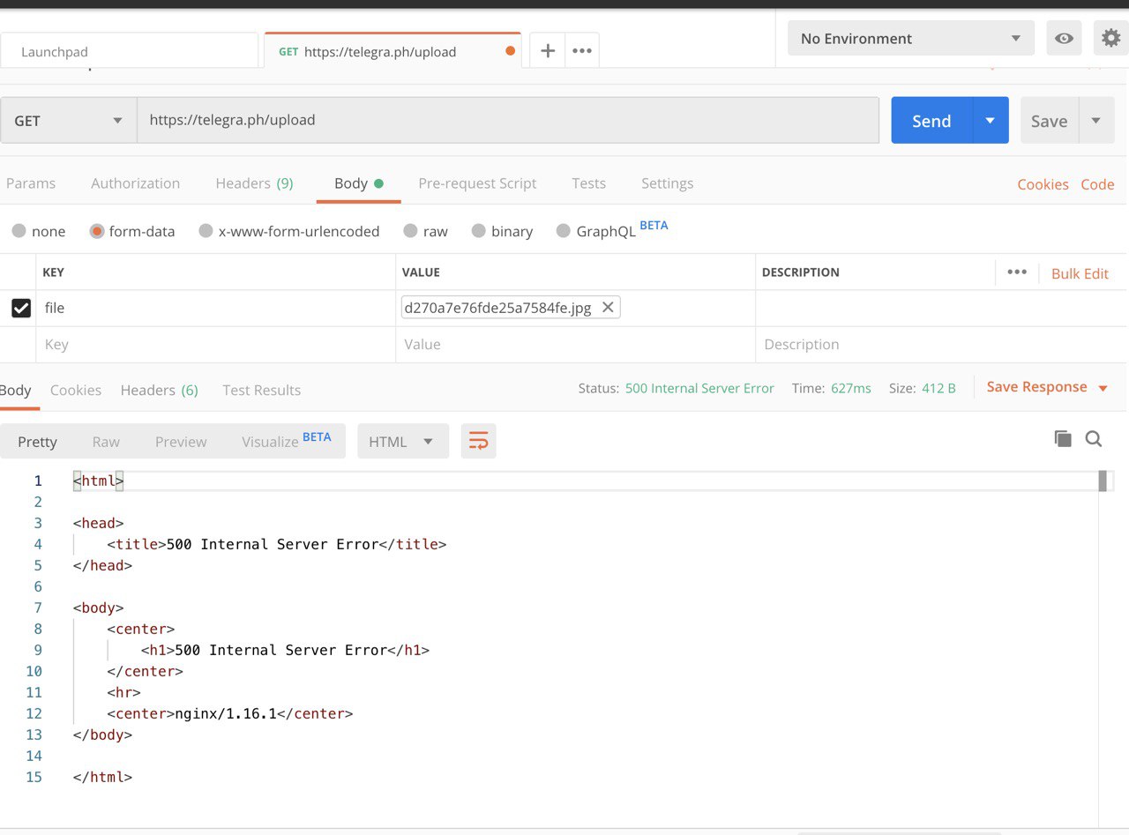This screenshot has height=835, width=1129.
Task: Click the 627ms response time value
Action: click(x=851, y=388)
